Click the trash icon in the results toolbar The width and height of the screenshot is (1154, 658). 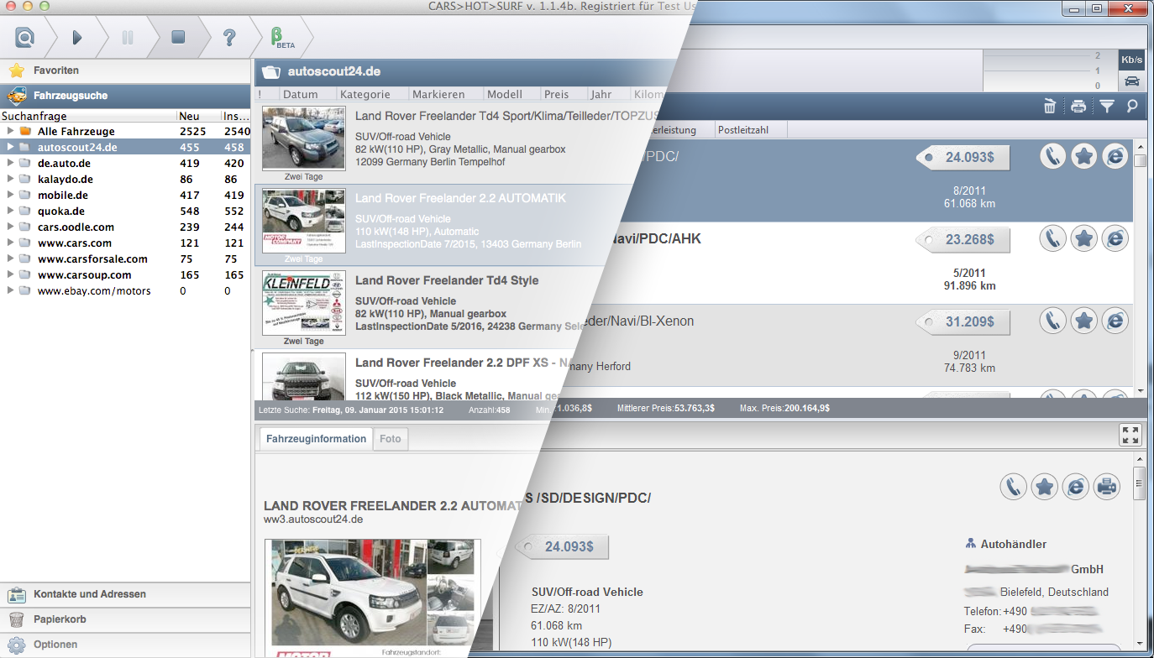[x=1050, y=106]
